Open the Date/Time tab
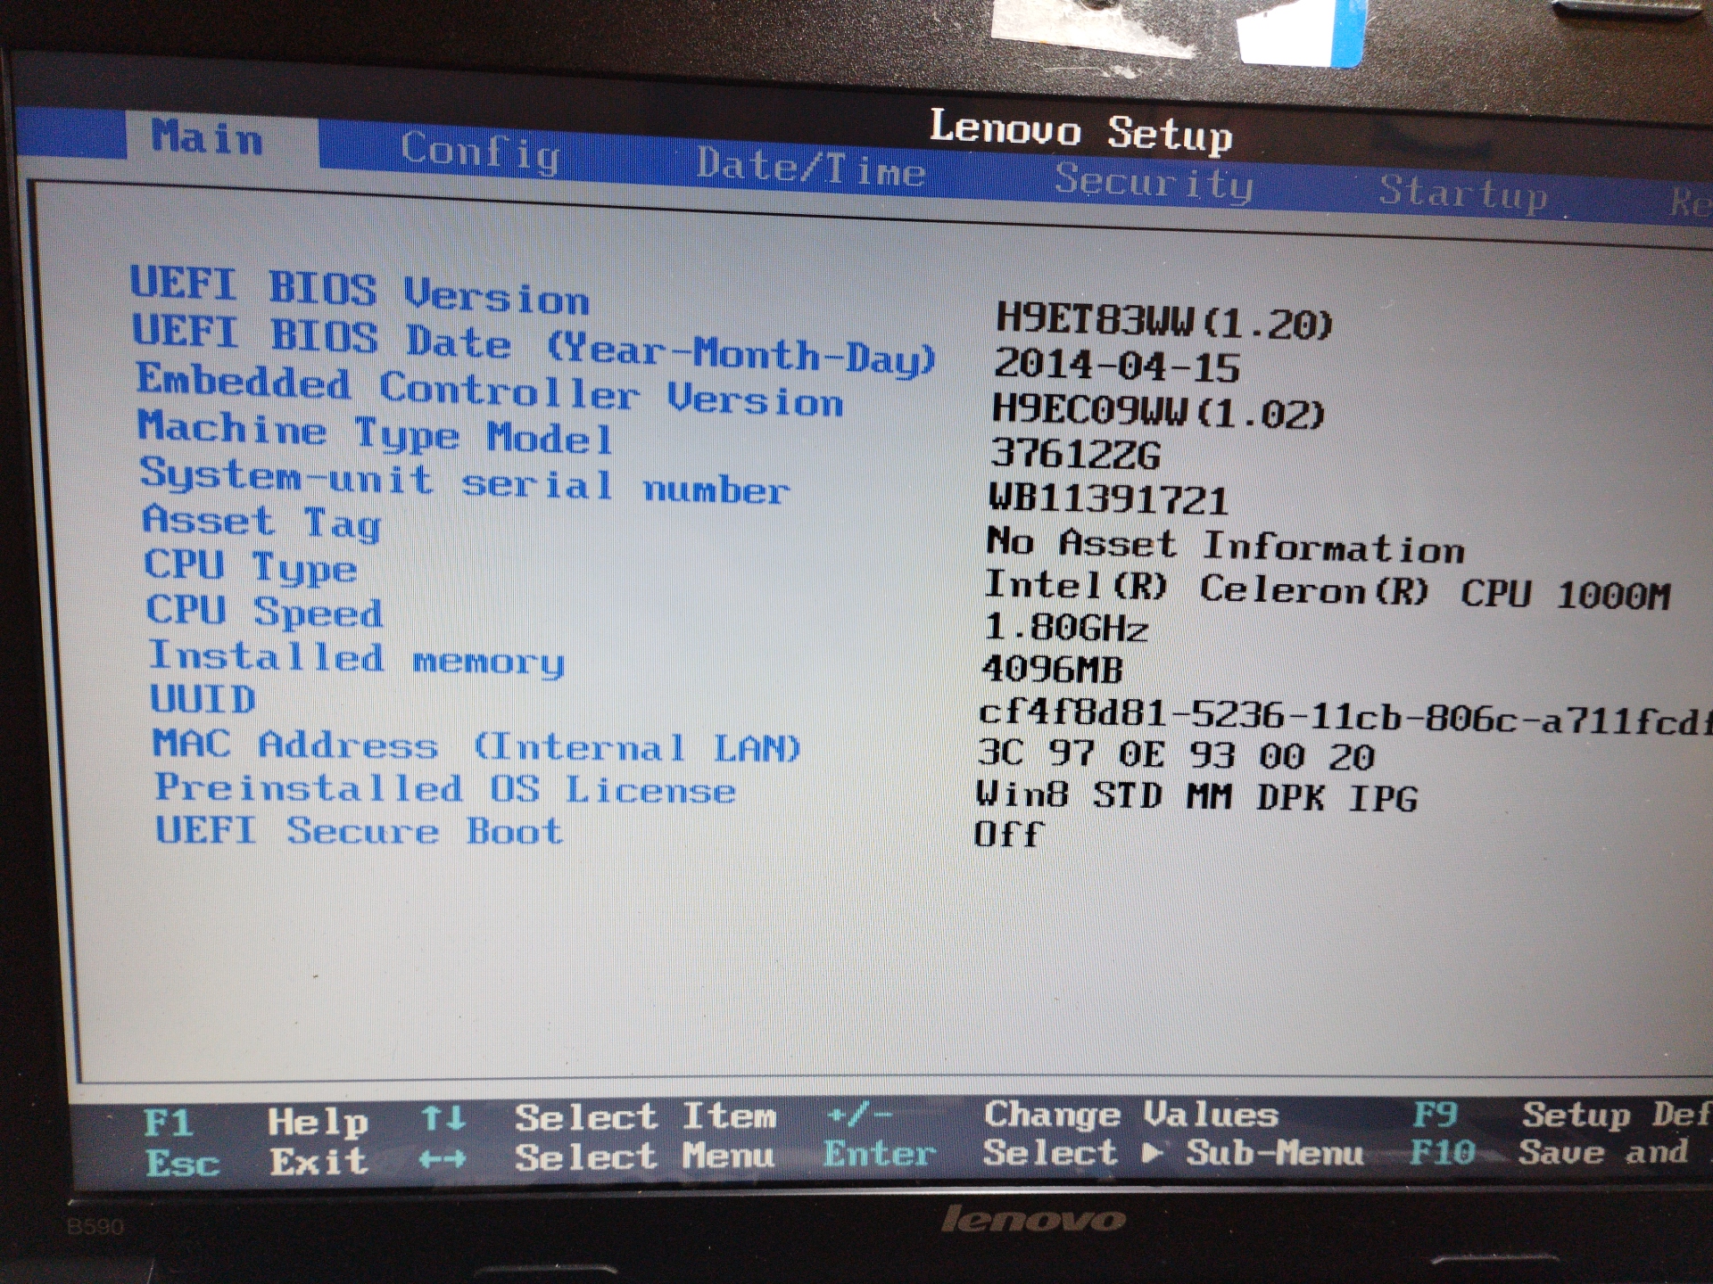The image size is (1713, 1284). (x=810, y=167)
